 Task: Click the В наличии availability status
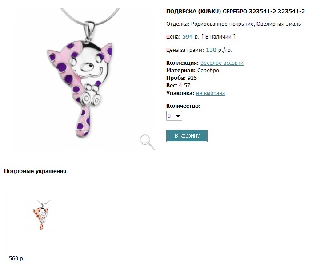click(x=218, y=37)
